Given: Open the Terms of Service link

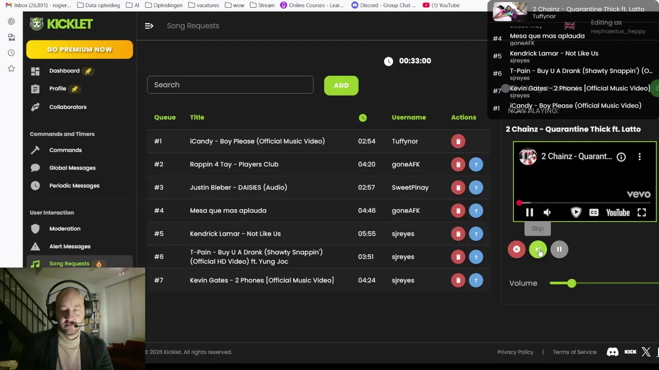Looking at the screenshot, I should pyautogui.click(x=574, y=352).
